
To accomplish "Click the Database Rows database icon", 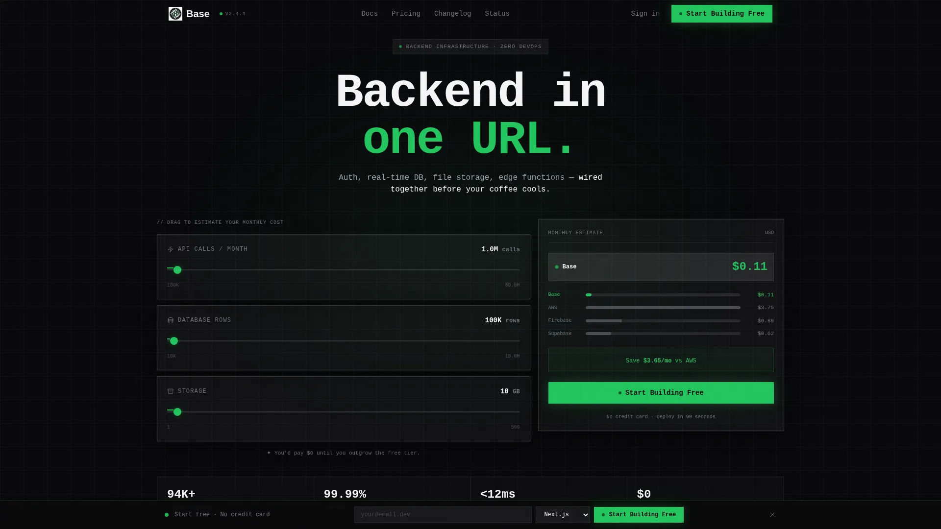I will [171, 320].
